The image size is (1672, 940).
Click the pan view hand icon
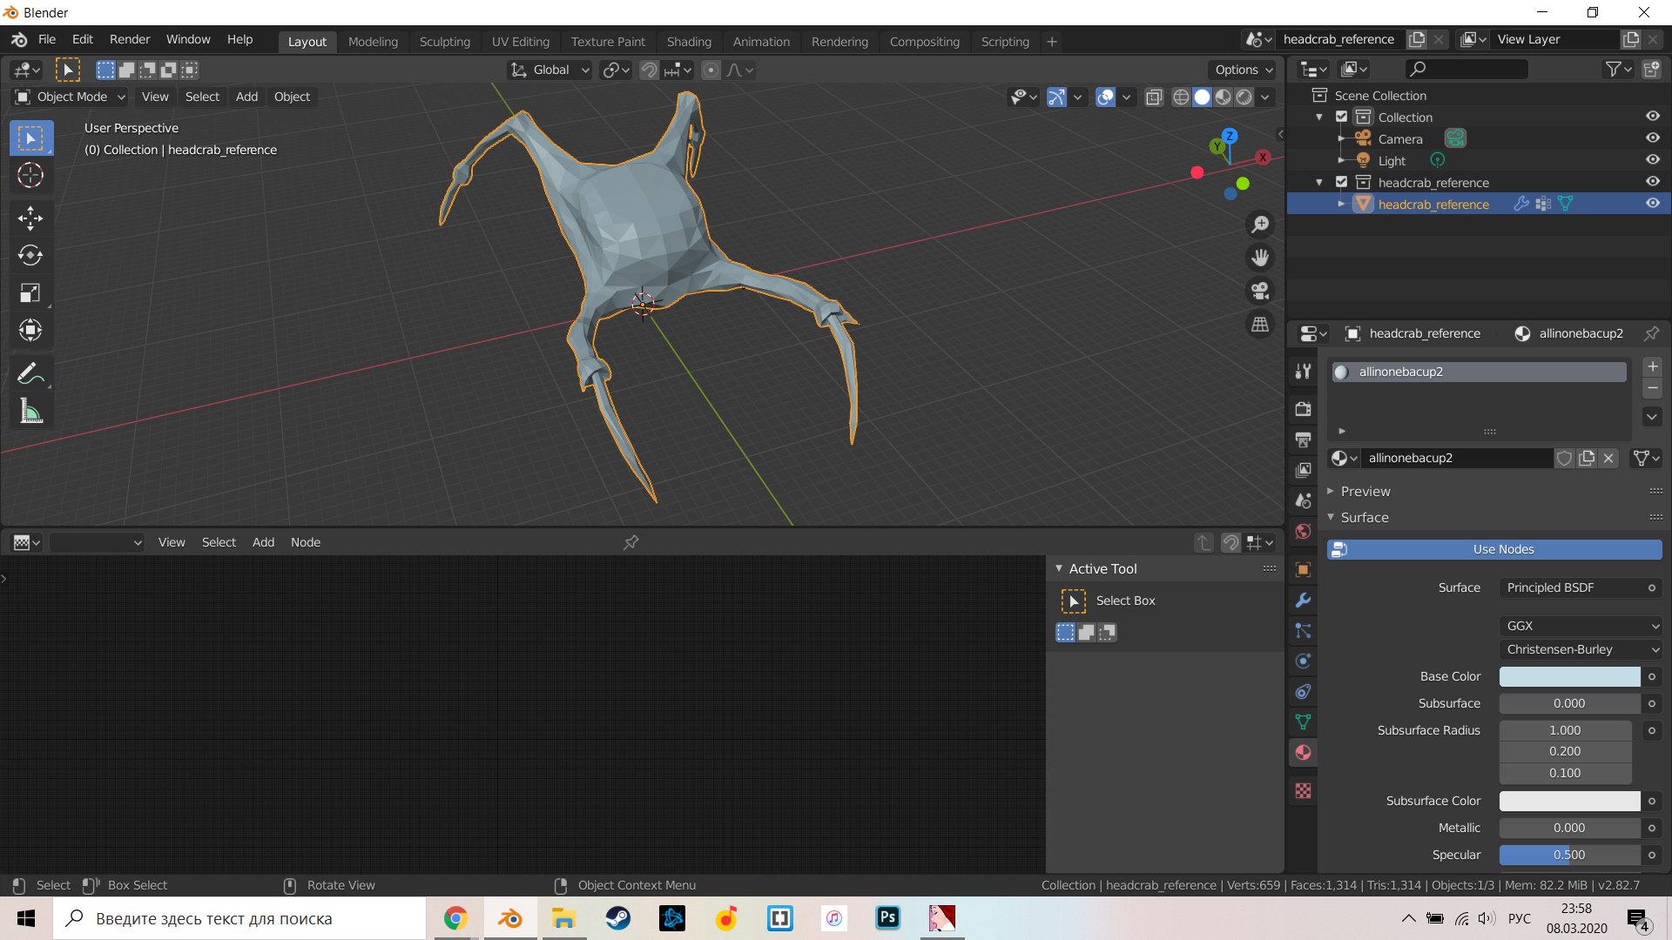(x=1259, y=258)
